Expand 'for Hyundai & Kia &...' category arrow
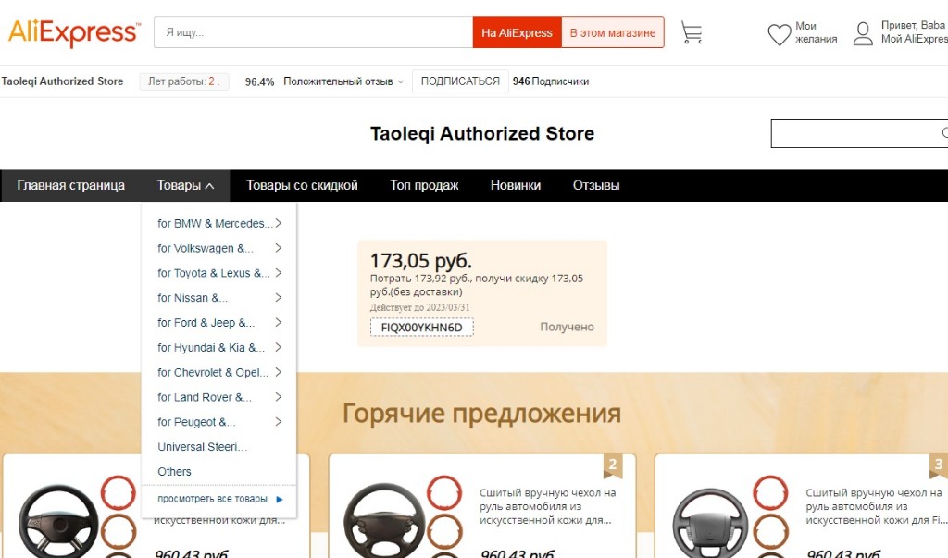This screenshot has width=948, height=558. click(278, 347)
